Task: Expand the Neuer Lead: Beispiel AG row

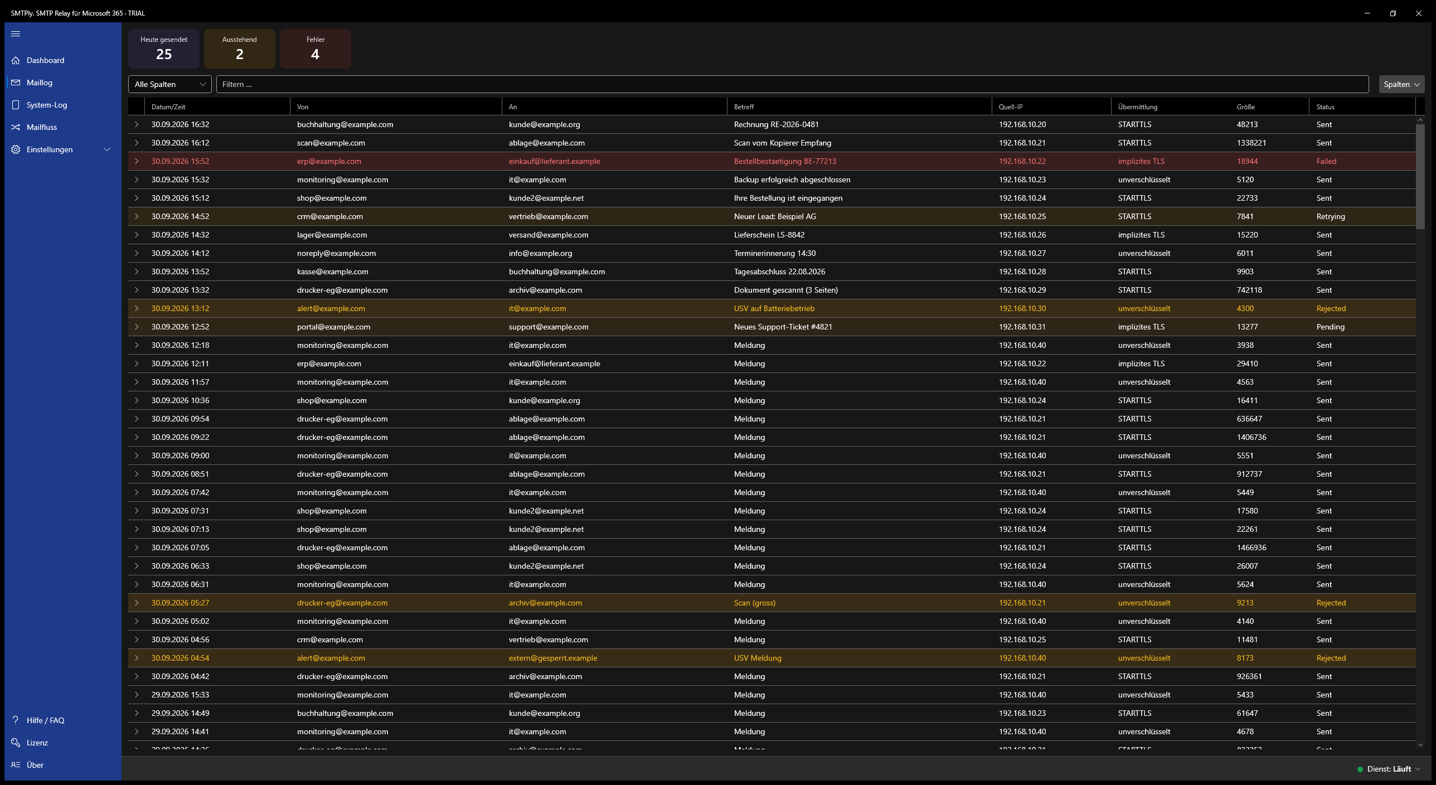Action: click(x=137, y=216)
